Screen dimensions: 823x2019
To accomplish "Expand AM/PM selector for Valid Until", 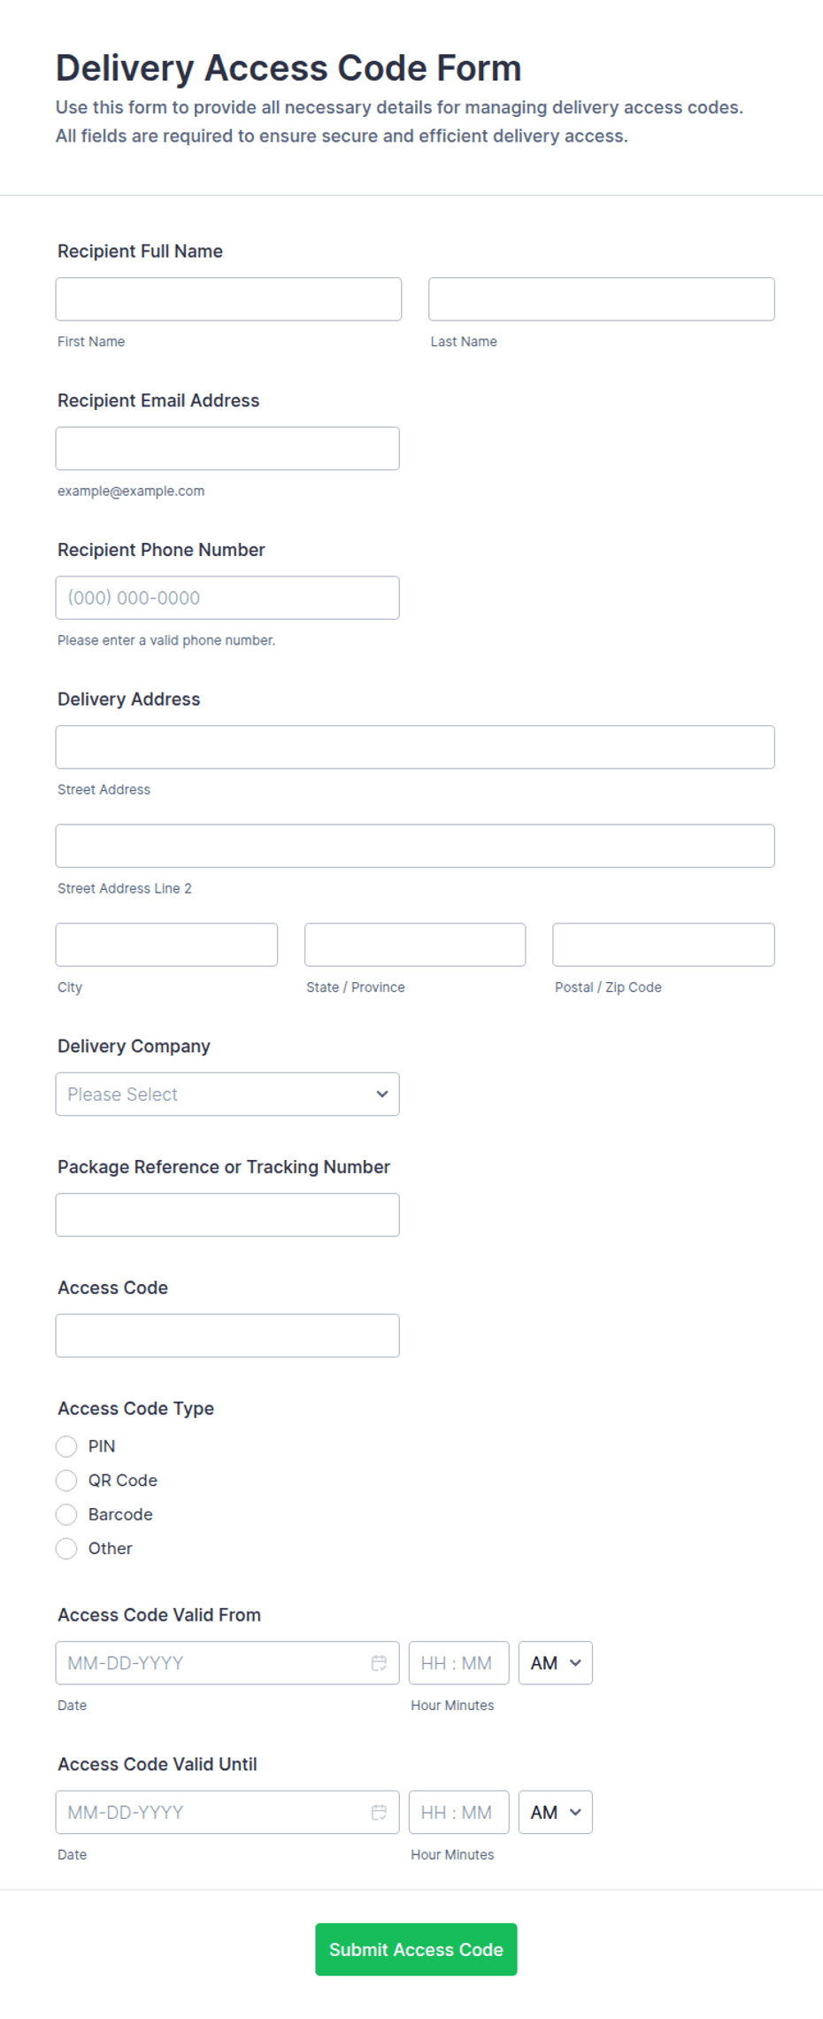I will [555, 1813].
